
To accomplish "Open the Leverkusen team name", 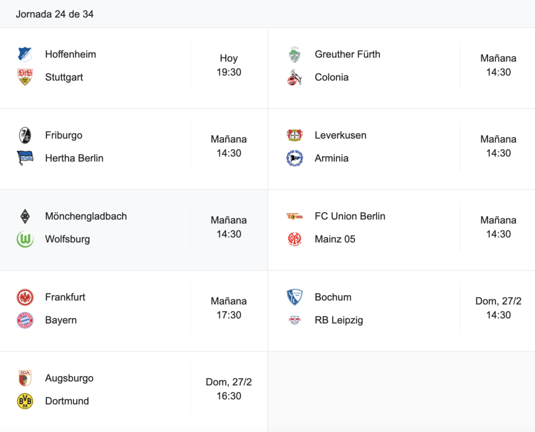I will point(341,135).
